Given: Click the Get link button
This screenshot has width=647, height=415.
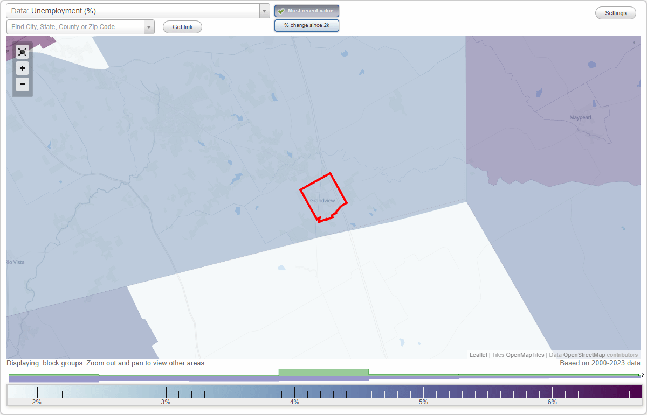Looking at the screenshot, I should click(x=182, y=27).
